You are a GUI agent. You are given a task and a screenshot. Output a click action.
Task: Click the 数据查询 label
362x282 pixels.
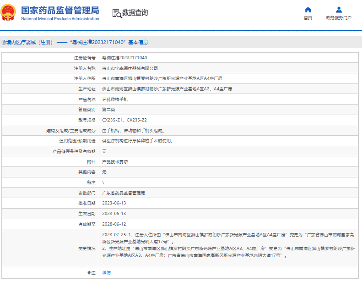coord(135,13)
